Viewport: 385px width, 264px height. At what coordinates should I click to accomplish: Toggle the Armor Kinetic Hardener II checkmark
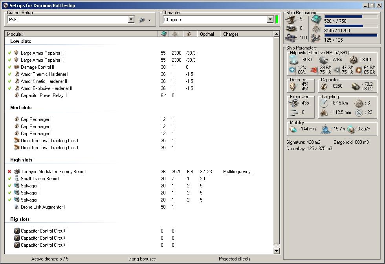click(9, 81)
